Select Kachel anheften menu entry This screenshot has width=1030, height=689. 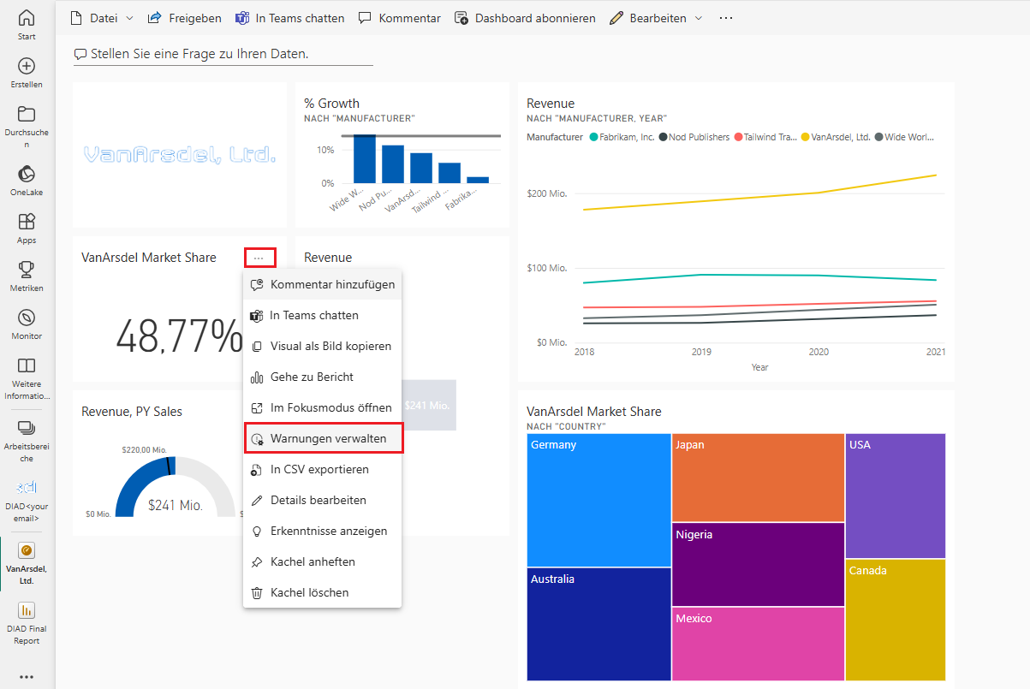[323, 561]
